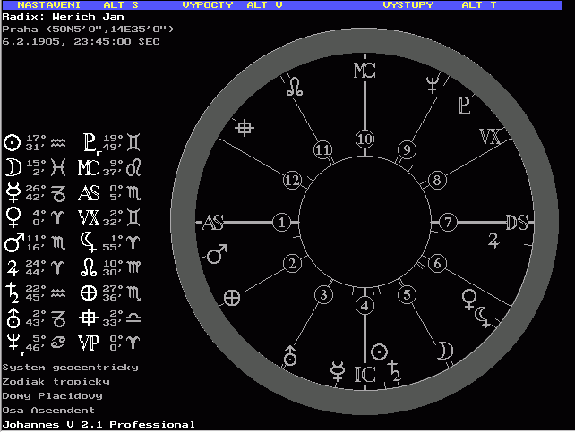This screenshot has height=432, width=575.
Task: Click the Sun position row in planet list
Action: [x=36, y=141]
